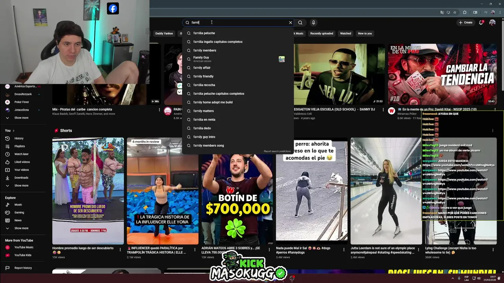Open options for 'Reggaeton Vieja Escuela' video
Viewport: 504px width, 283px height.
[383, 110]
